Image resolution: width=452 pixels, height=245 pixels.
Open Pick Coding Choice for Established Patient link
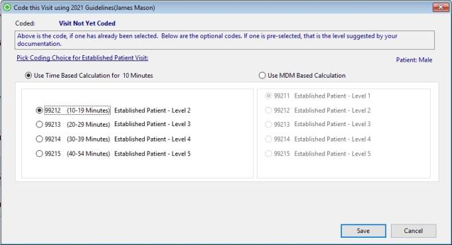tap(82, 58)
